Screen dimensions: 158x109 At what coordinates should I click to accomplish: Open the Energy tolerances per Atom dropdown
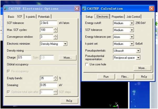(132, 37)
